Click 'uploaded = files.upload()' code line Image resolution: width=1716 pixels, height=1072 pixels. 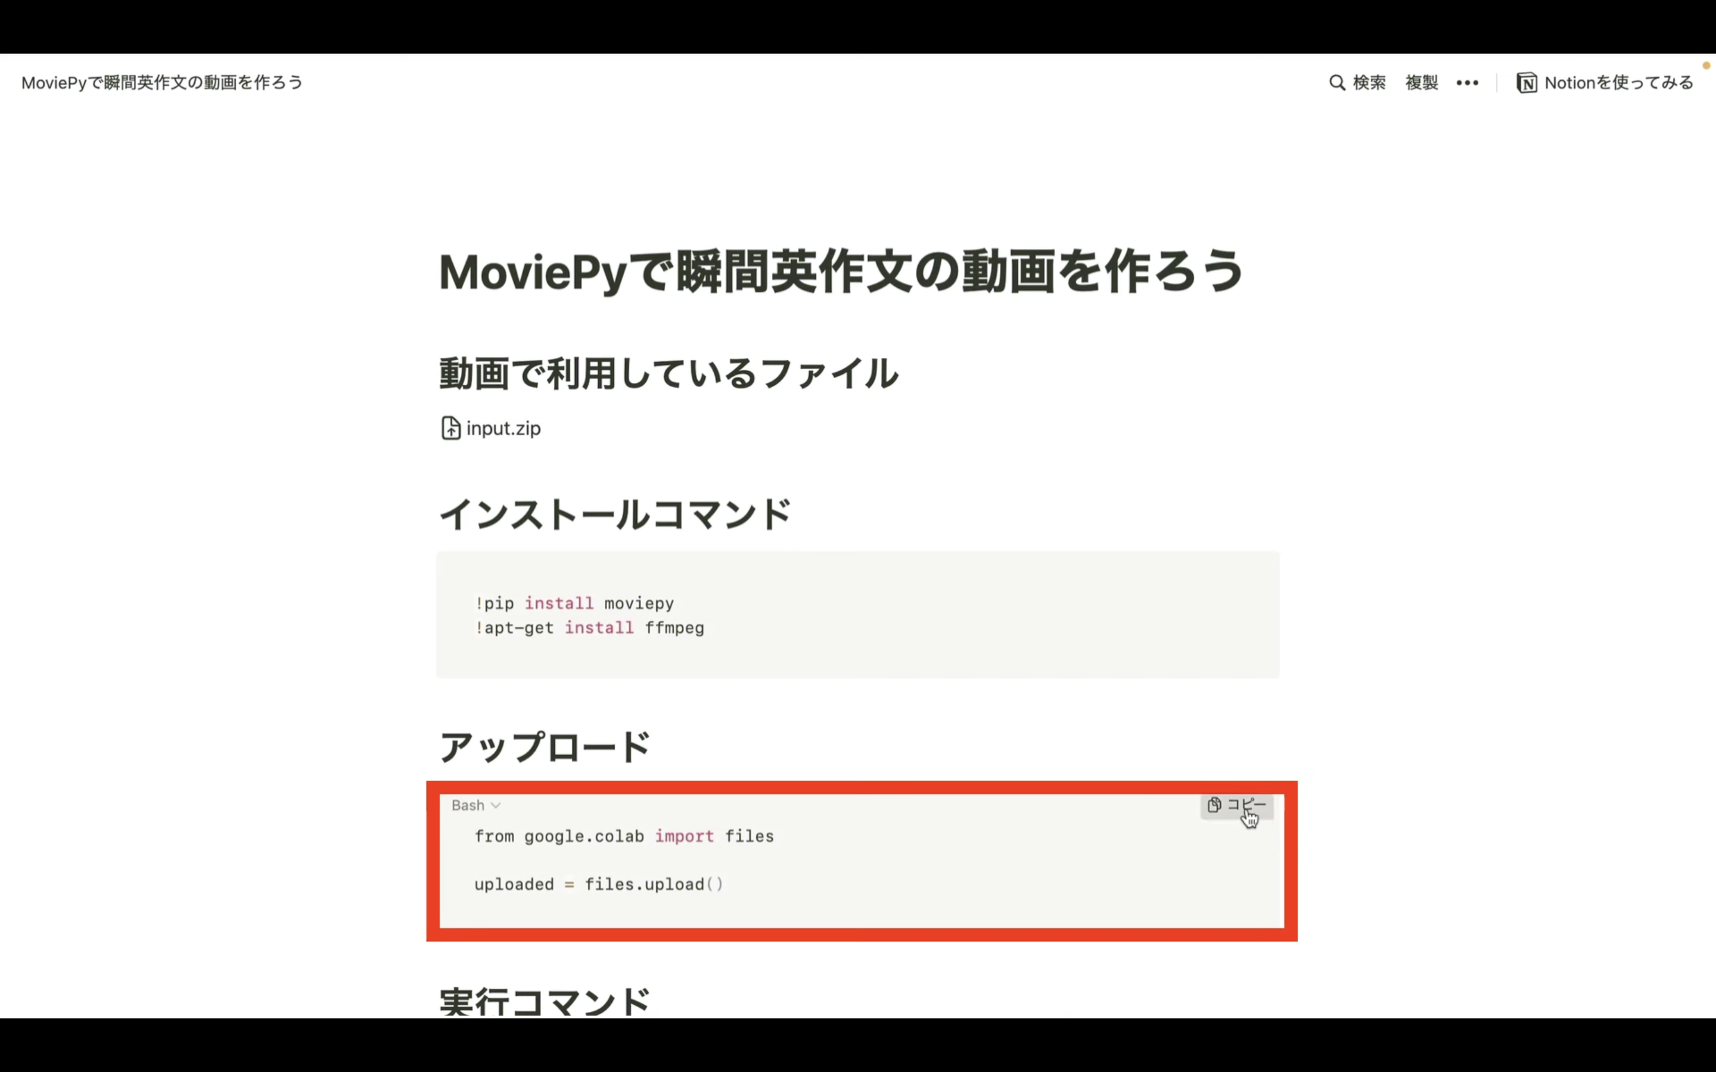pyautogui.click(x=599, y=885)
